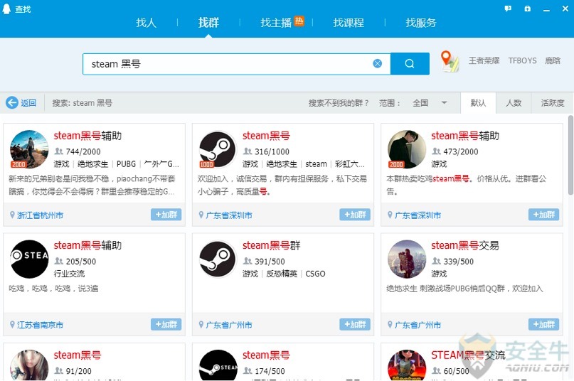Switch to 找主播 tab
The image size is (574, 381).
tap(276, 23)
